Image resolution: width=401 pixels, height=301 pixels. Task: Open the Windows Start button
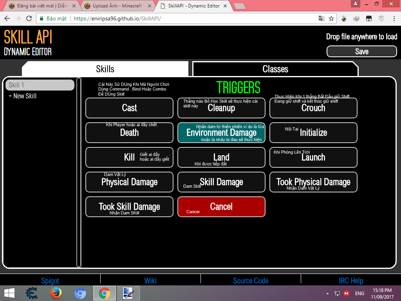point(9,293)
